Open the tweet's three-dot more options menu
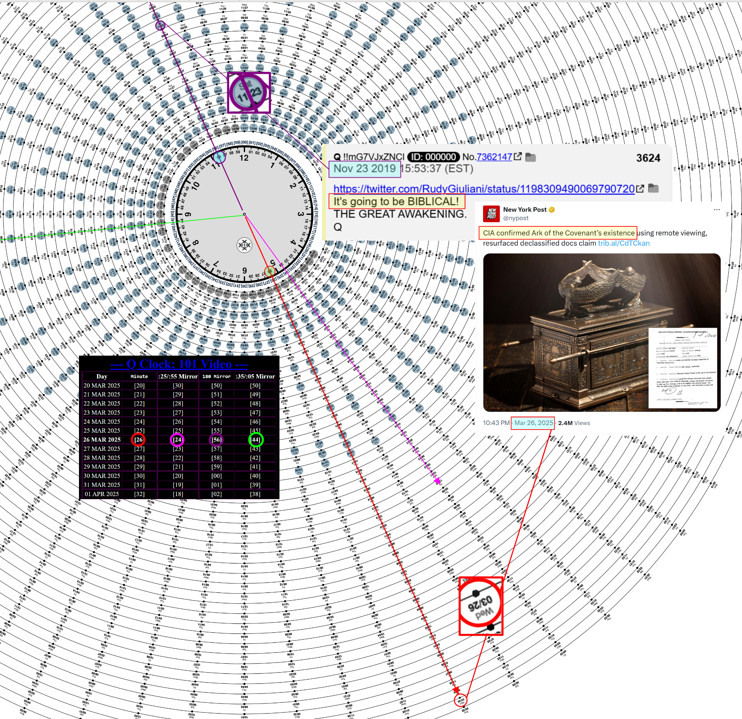The image size is (742, 719). [717, 209]
